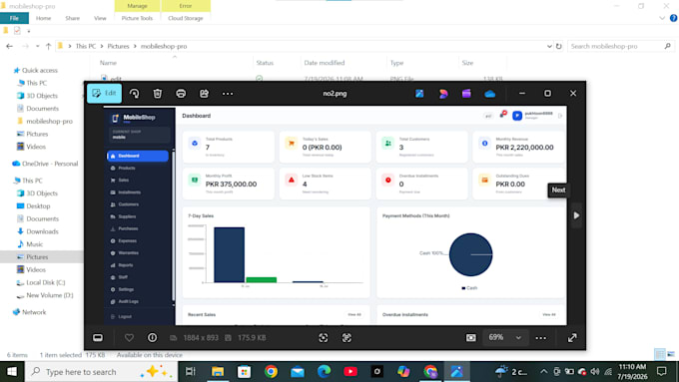Open the bottom bar's more options ellipsis
679x382 pixels.
pyautogui.click(x=541, y=338)
